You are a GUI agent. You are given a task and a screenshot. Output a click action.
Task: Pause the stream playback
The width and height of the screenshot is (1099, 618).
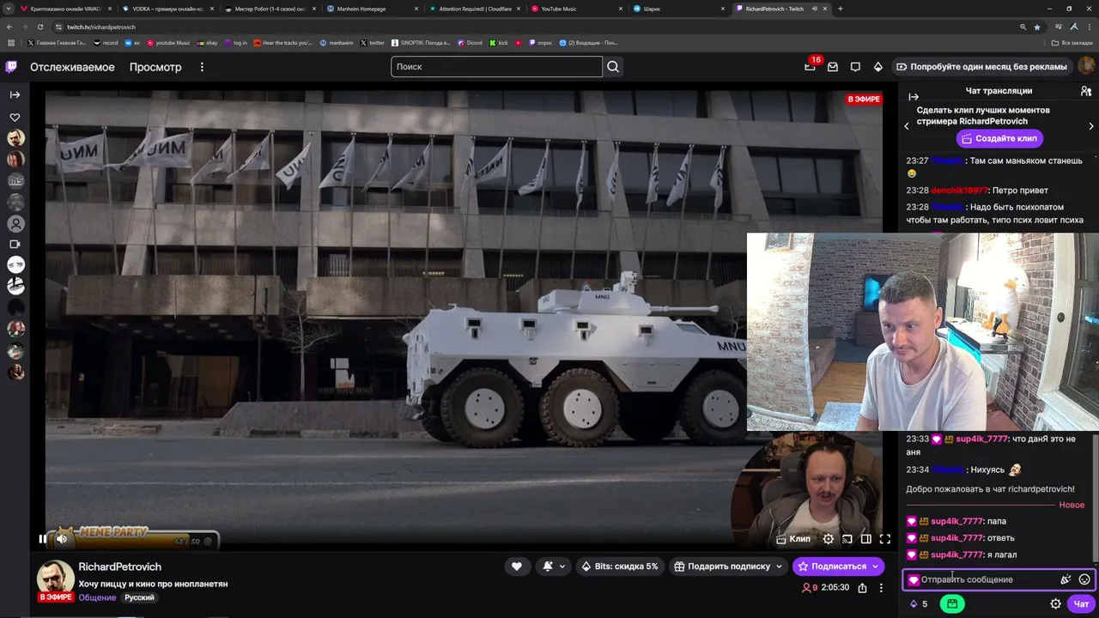pyautogui.click(x=43, y=539)
